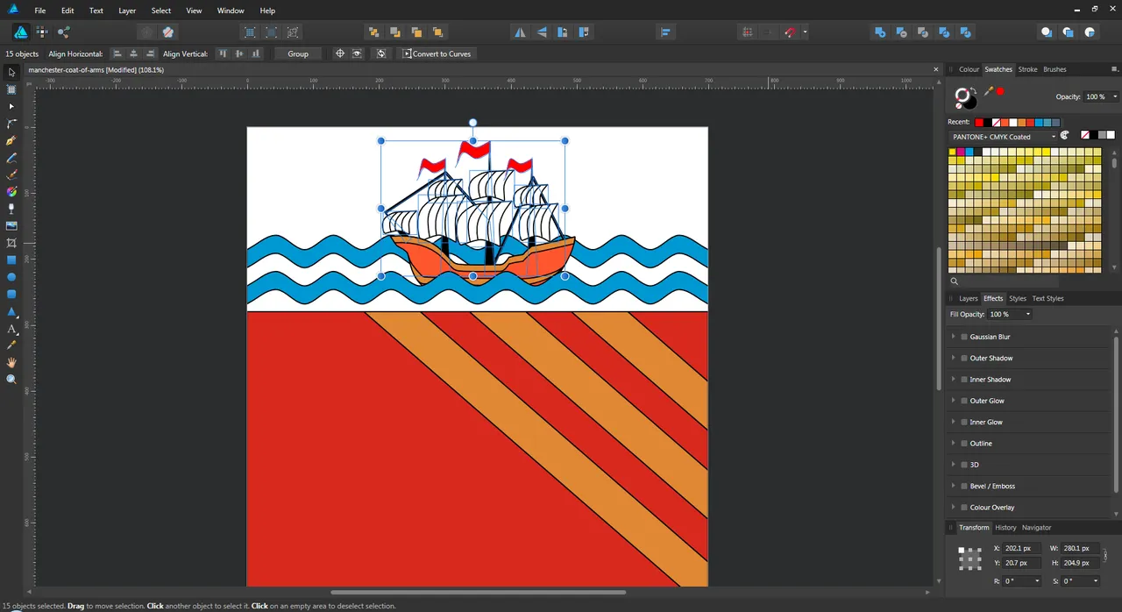Enable the Gaussian Blur effect
The width and height of the screenshot is (1122, 612).
point(964,337)
